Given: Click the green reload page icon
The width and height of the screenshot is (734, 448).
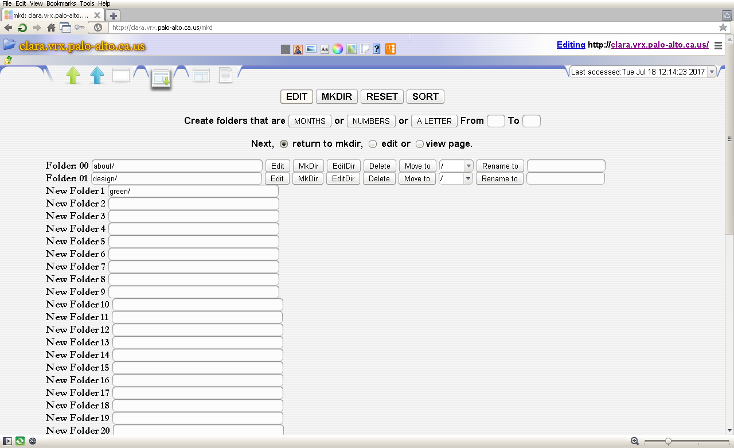Looking at the screenshot, I should pos(22,28).
